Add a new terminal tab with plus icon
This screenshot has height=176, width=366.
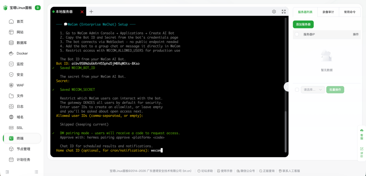point(91,11)
